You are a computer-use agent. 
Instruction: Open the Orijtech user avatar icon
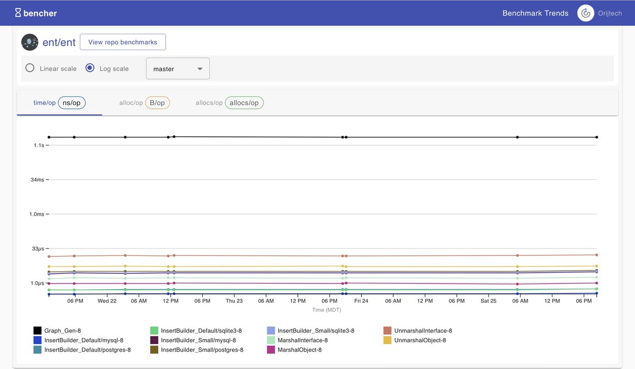tap(586, 13)
